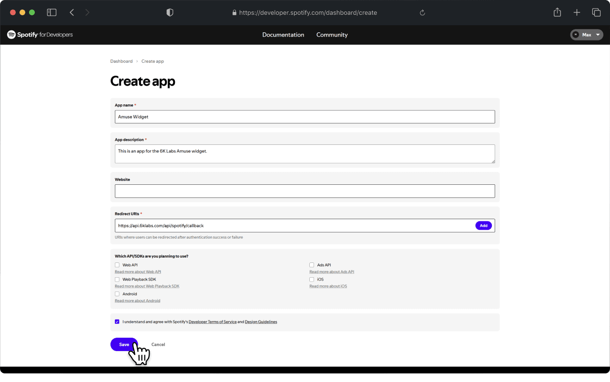Open Read more about iOS link
610x382 pixels.
(x=328, y=286)
